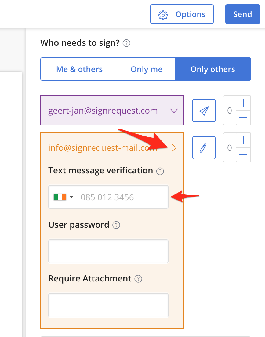This screenshot has width=265, height=337.
Task: Focus the phone number input field
Action: point(108,197)
